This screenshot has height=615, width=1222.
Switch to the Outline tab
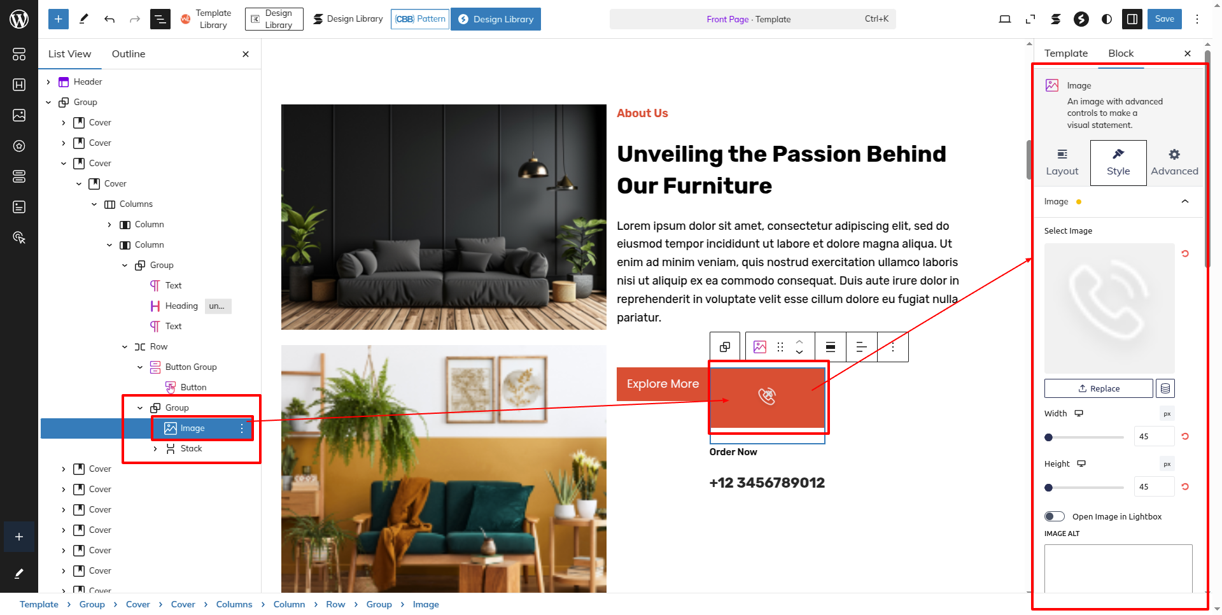coord(129,54)
